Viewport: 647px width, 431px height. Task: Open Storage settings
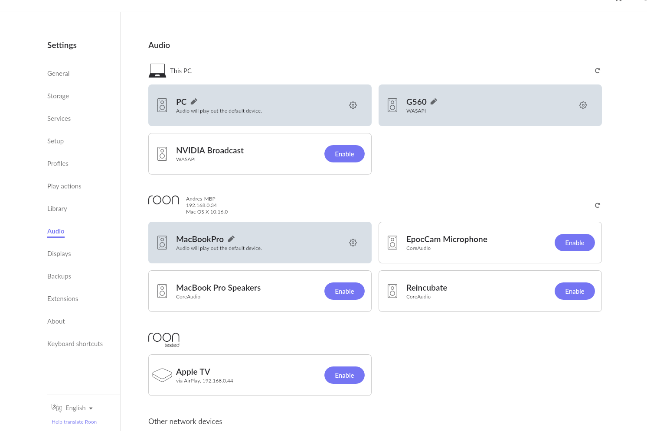[58, 96]
